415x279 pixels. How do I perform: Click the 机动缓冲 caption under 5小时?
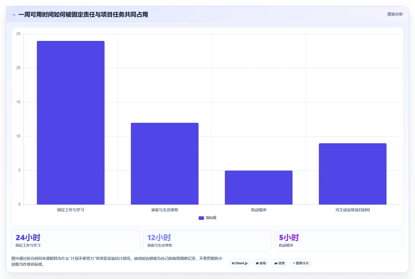pyautogui.click(x=286, y=245)
